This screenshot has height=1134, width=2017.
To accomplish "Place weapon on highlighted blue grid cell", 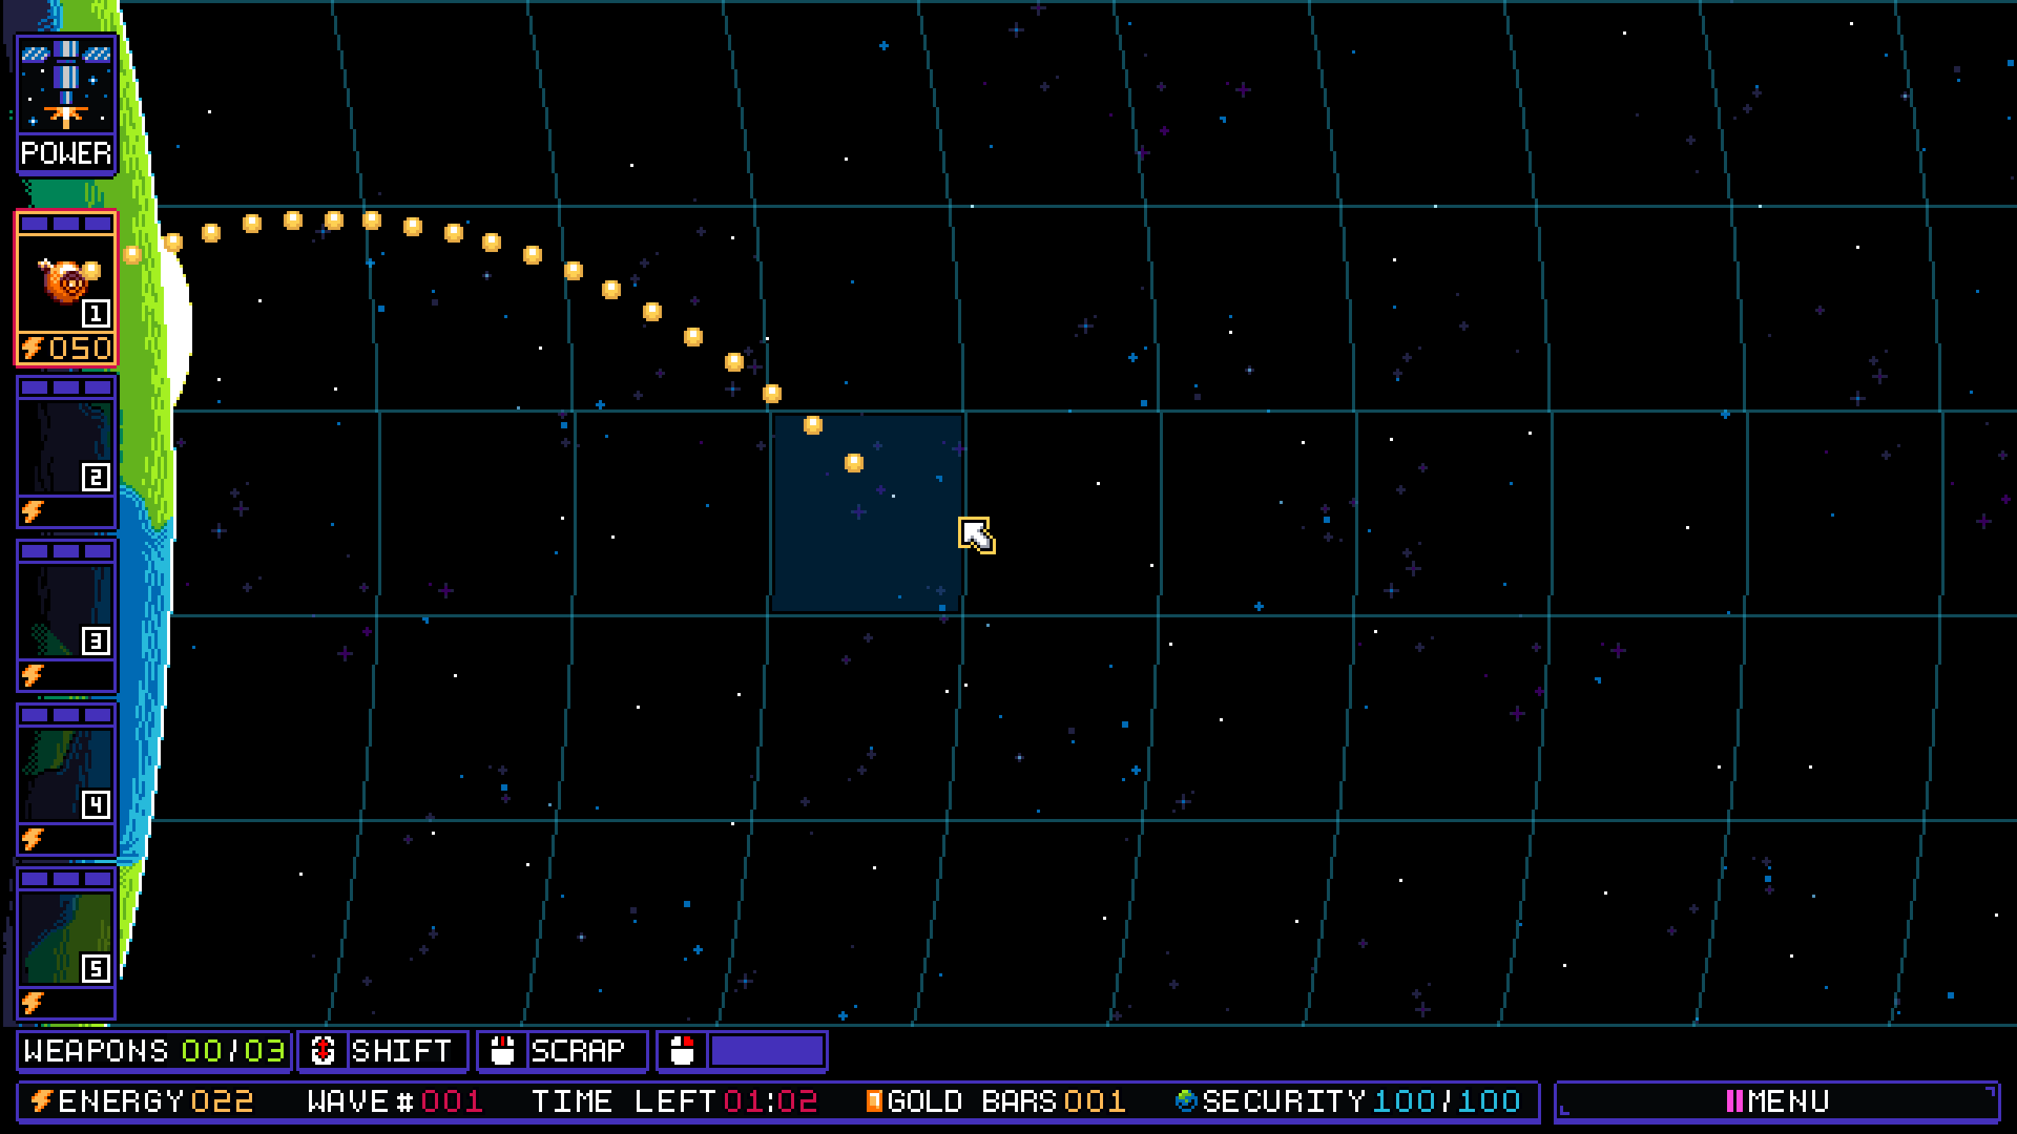I will [867, 513].
